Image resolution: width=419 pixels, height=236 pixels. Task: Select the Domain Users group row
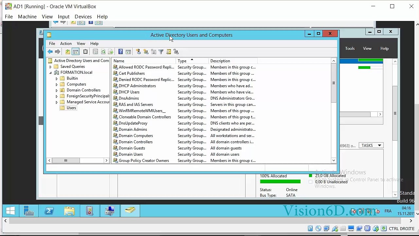coord(184,154)
